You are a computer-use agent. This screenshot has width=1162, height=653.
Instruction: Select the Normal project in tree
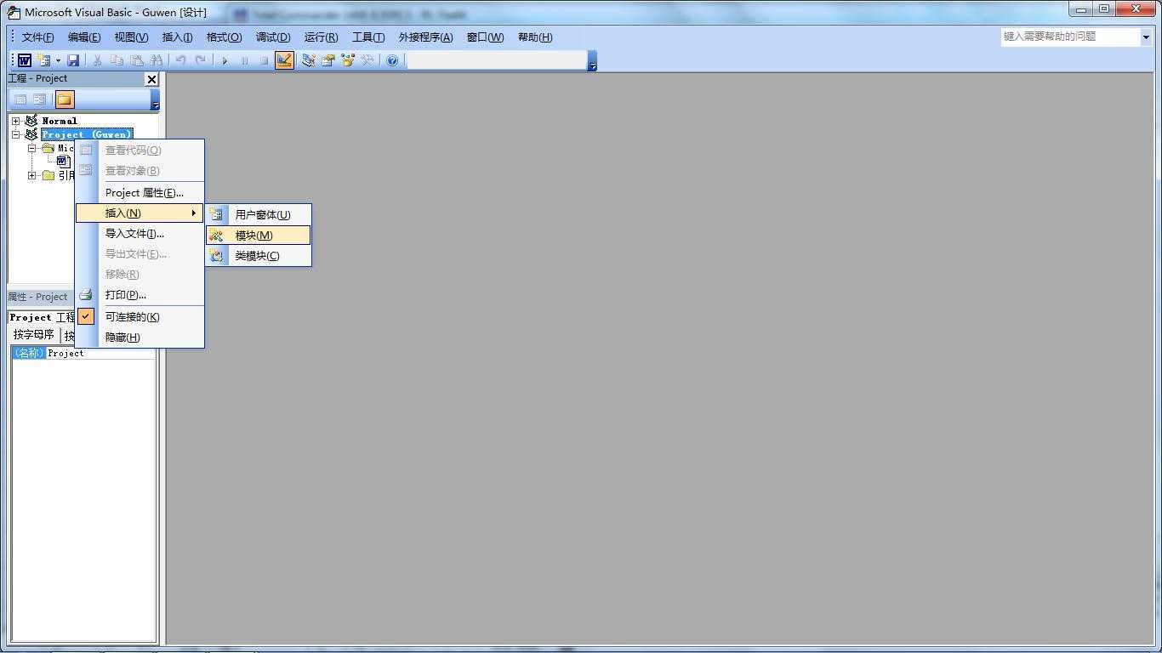(60, 121)
